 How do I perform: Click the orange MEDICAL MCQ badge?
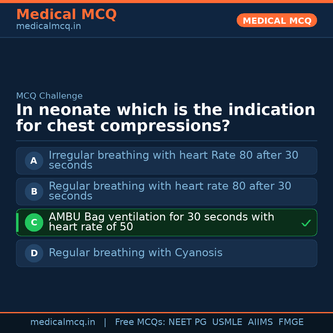pyautogui.click(x=277, y=20)
